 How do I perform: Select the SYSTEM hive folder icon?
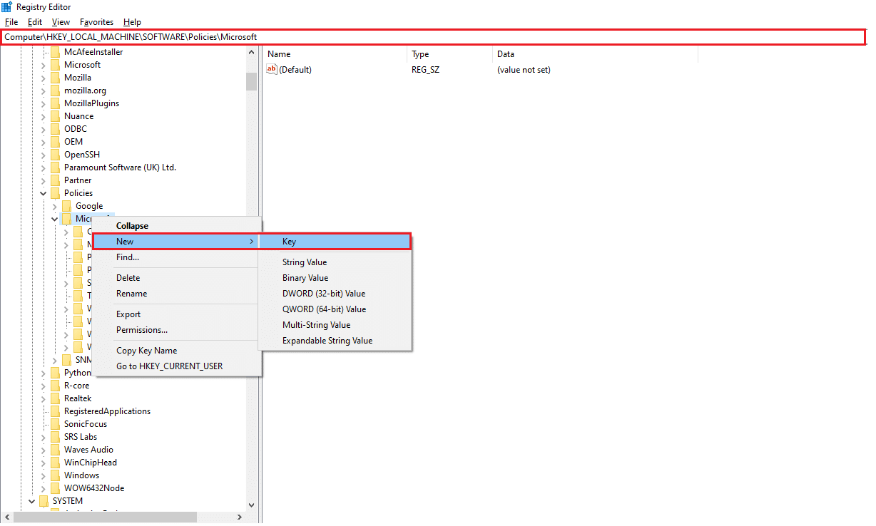(x=44, y=501)
